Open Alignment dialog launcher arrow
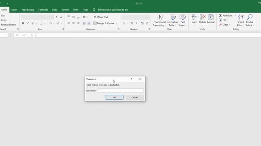 pyautogui.click(x=119, y=29)
